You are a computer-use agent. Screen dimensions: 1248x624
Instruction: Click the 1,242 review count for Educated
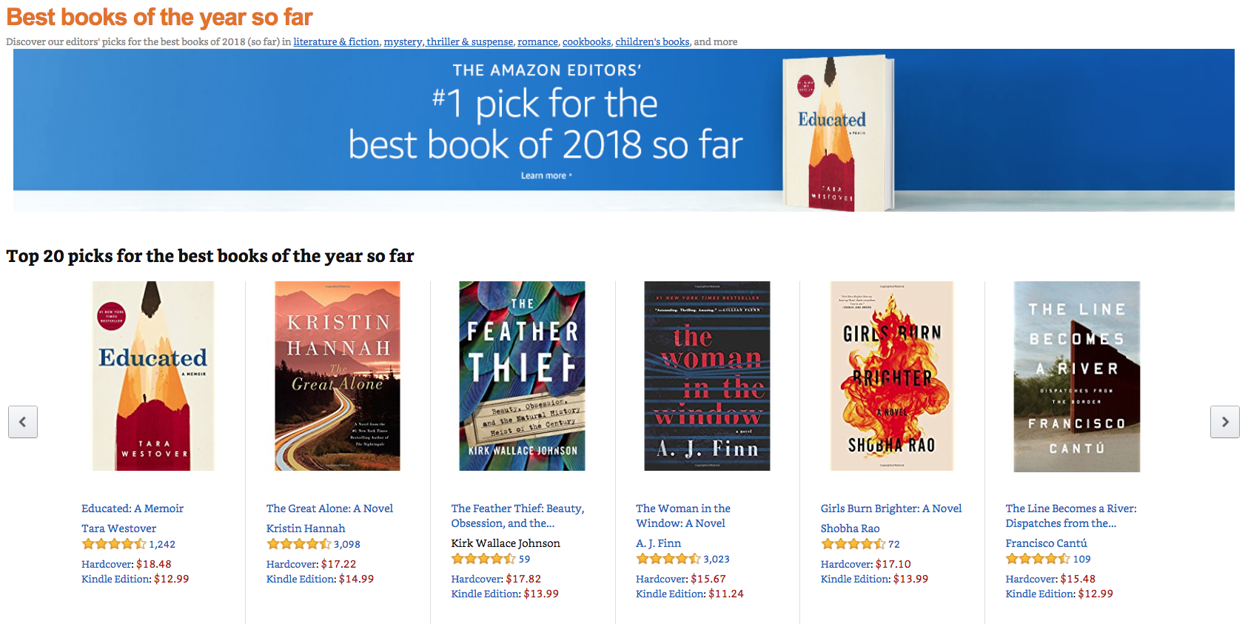point(164,543)
